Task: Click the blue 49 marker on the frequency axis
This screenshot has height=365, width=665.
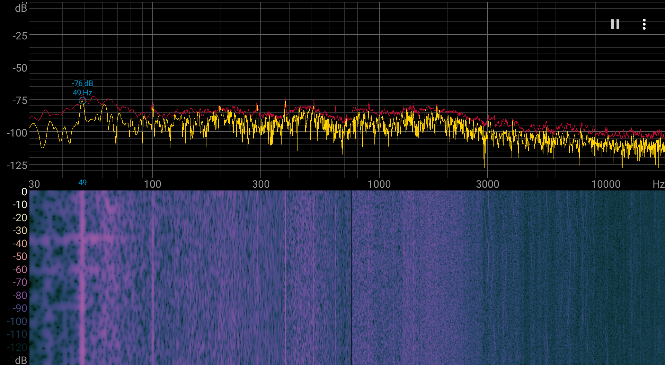Action: pos(82,182)
